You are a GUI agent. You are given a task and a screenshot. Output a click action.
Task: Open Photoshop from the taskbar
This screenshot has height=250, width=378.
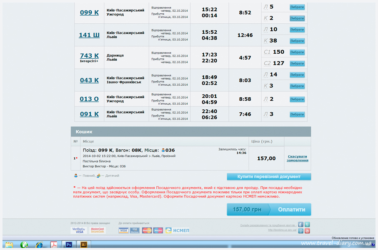click(x=69, y=245)
